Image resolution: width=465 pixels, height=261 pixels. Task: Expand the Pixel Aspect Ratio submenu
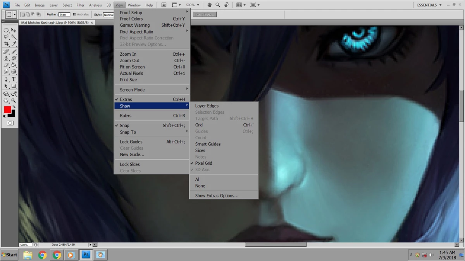(x=152, y=32)
